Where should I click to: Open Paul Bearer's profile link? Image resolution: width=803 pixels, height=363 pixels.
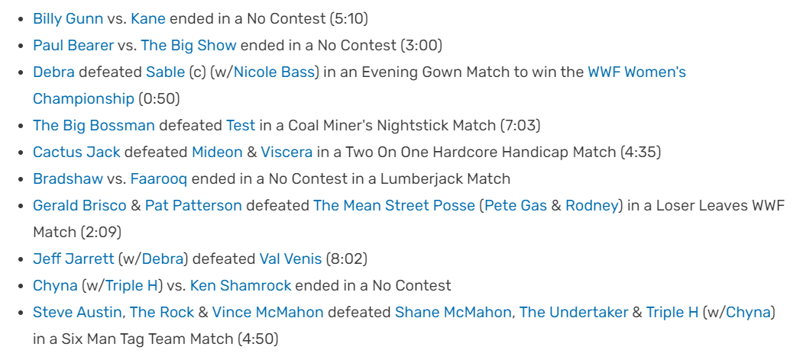tap(73, 46)
